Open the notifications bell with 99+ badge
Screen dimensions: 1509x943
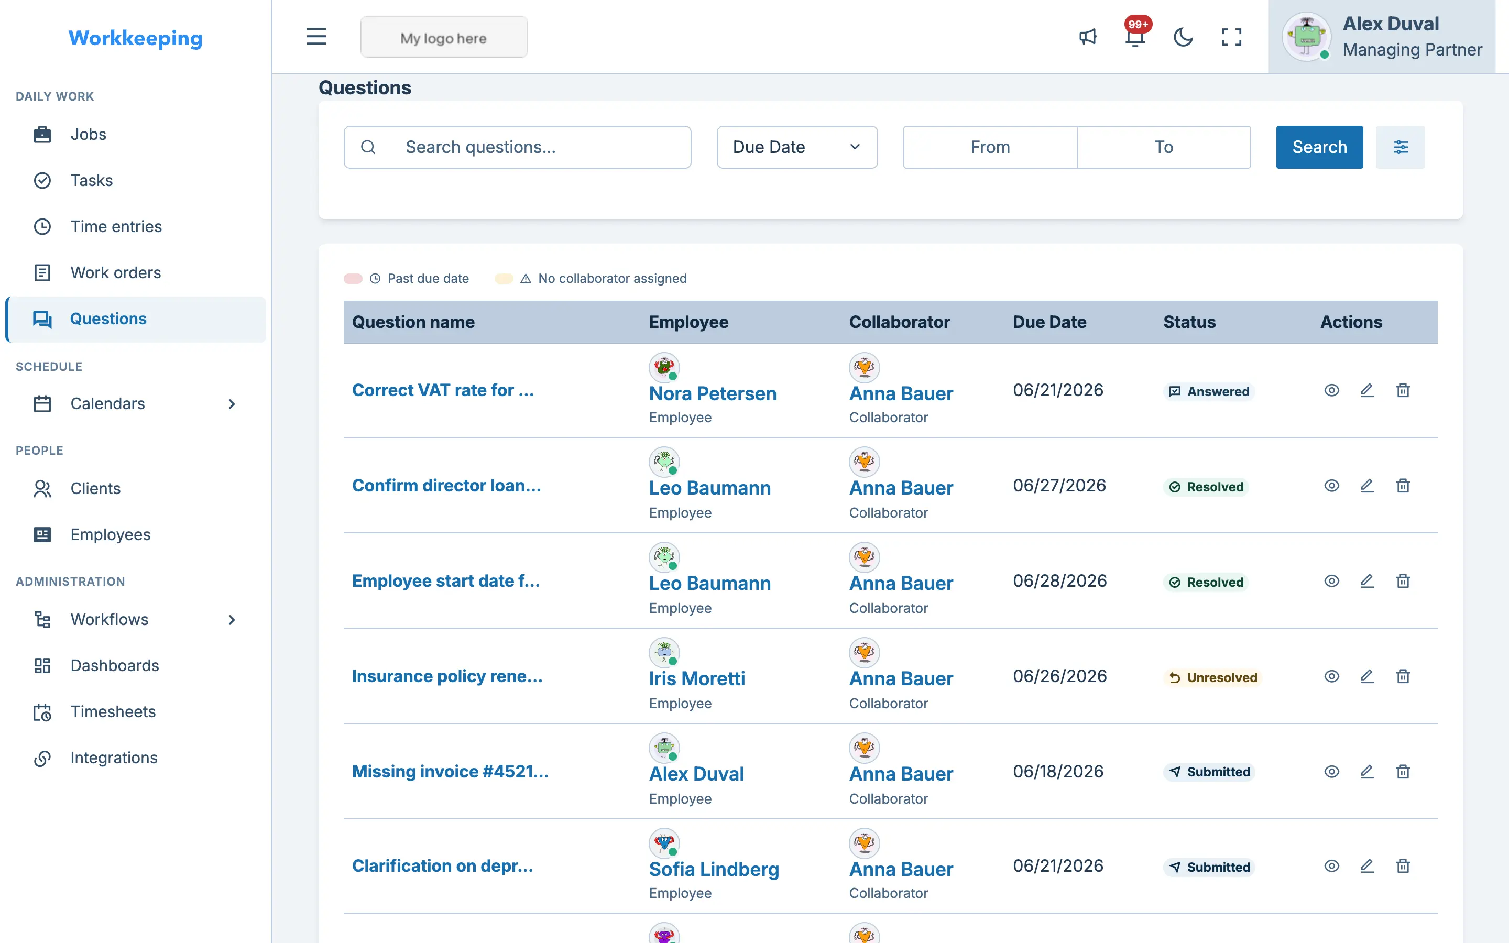(x=1135, y=37)
